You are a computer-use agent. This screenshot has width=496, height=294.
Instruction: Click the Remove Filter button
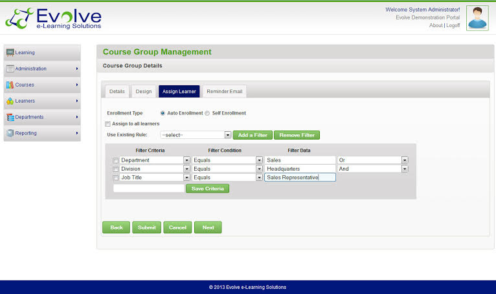coord(297,135)
